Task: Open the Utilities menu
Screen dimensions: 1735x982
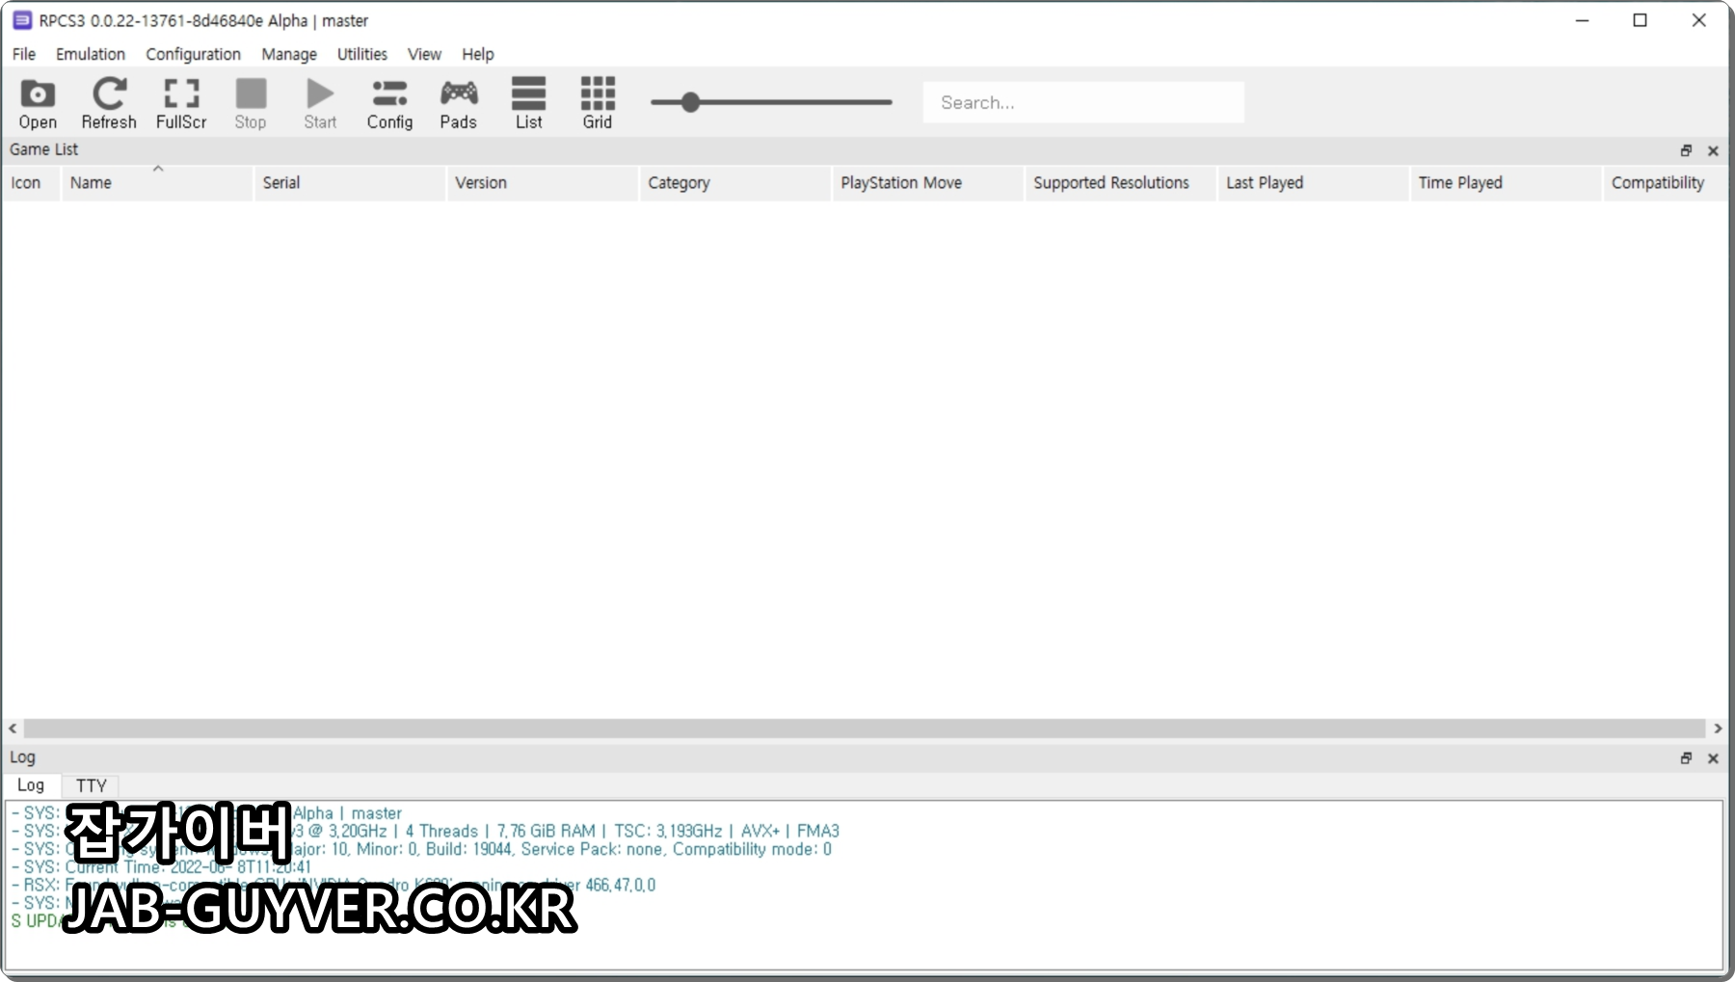Action: [362, 54]
